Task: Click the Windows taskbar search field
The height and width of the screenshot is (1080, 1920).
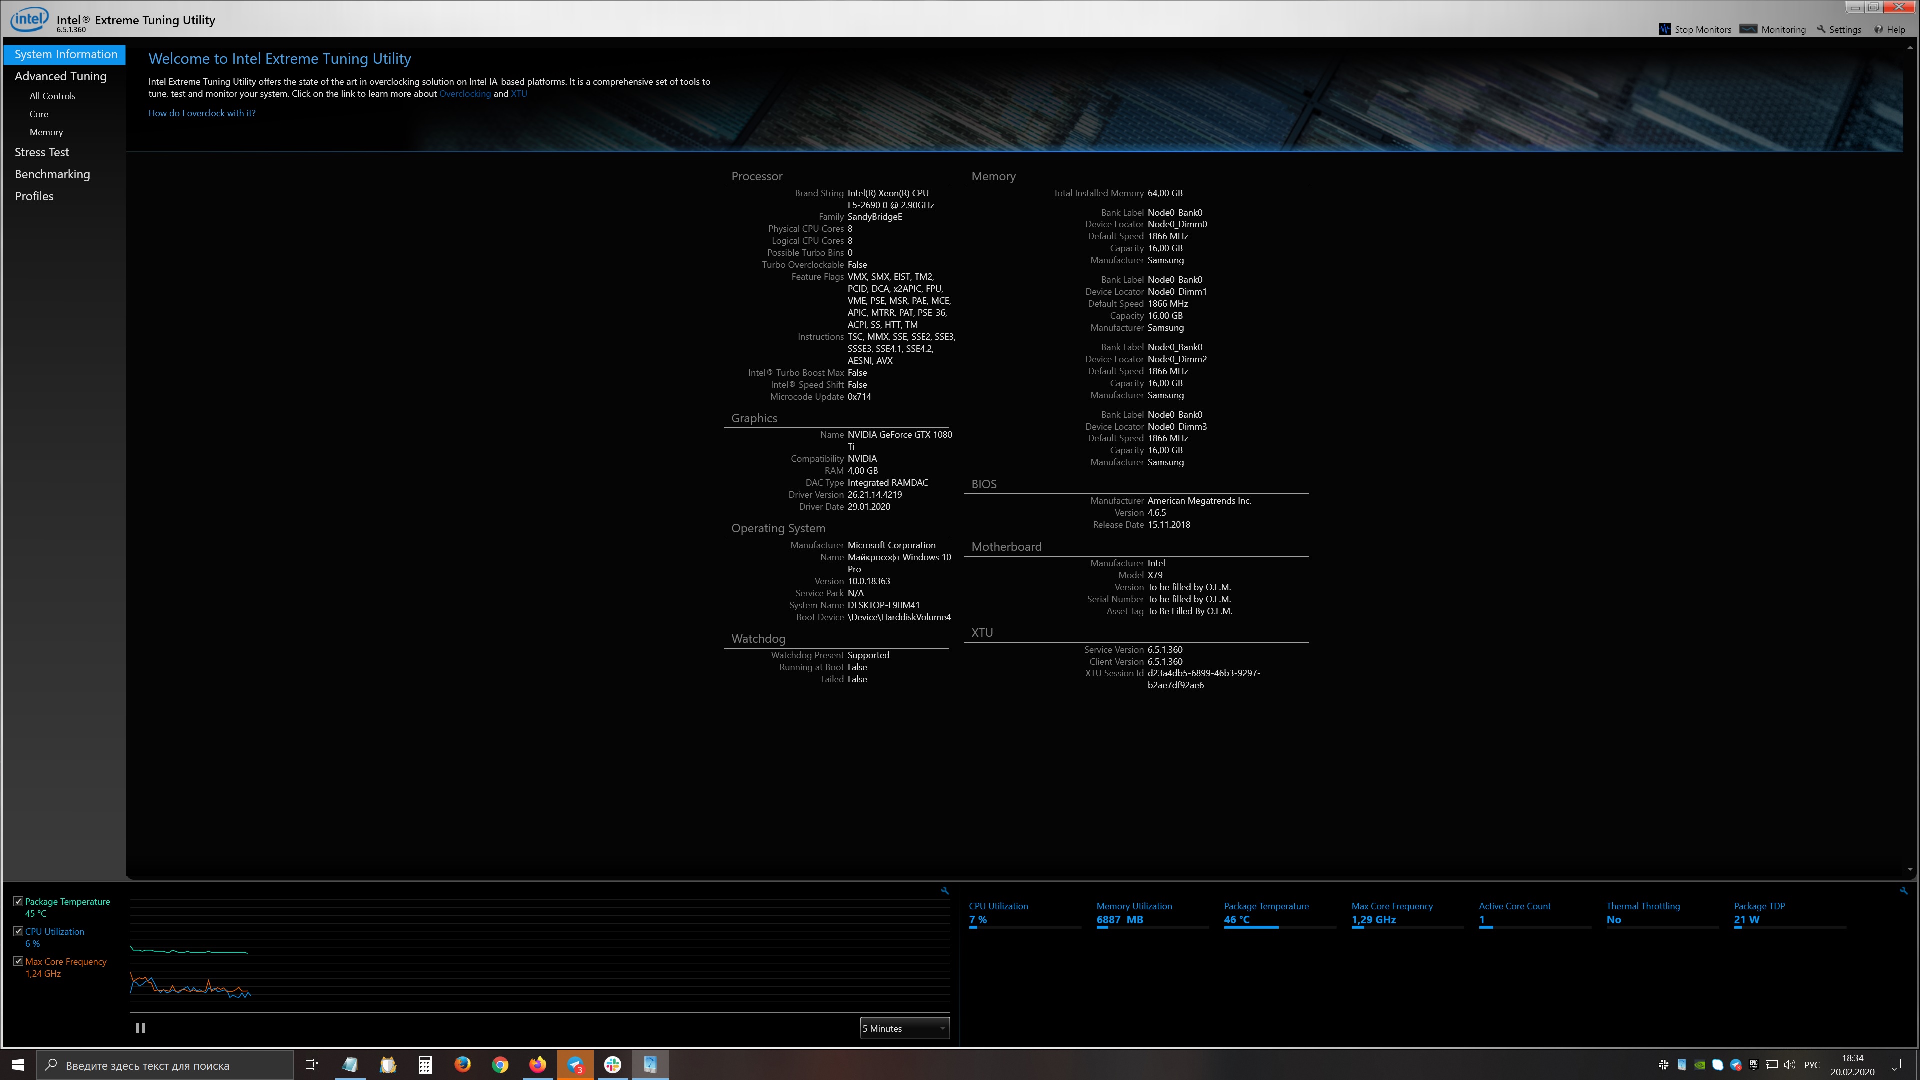Action: (164, 1066)
